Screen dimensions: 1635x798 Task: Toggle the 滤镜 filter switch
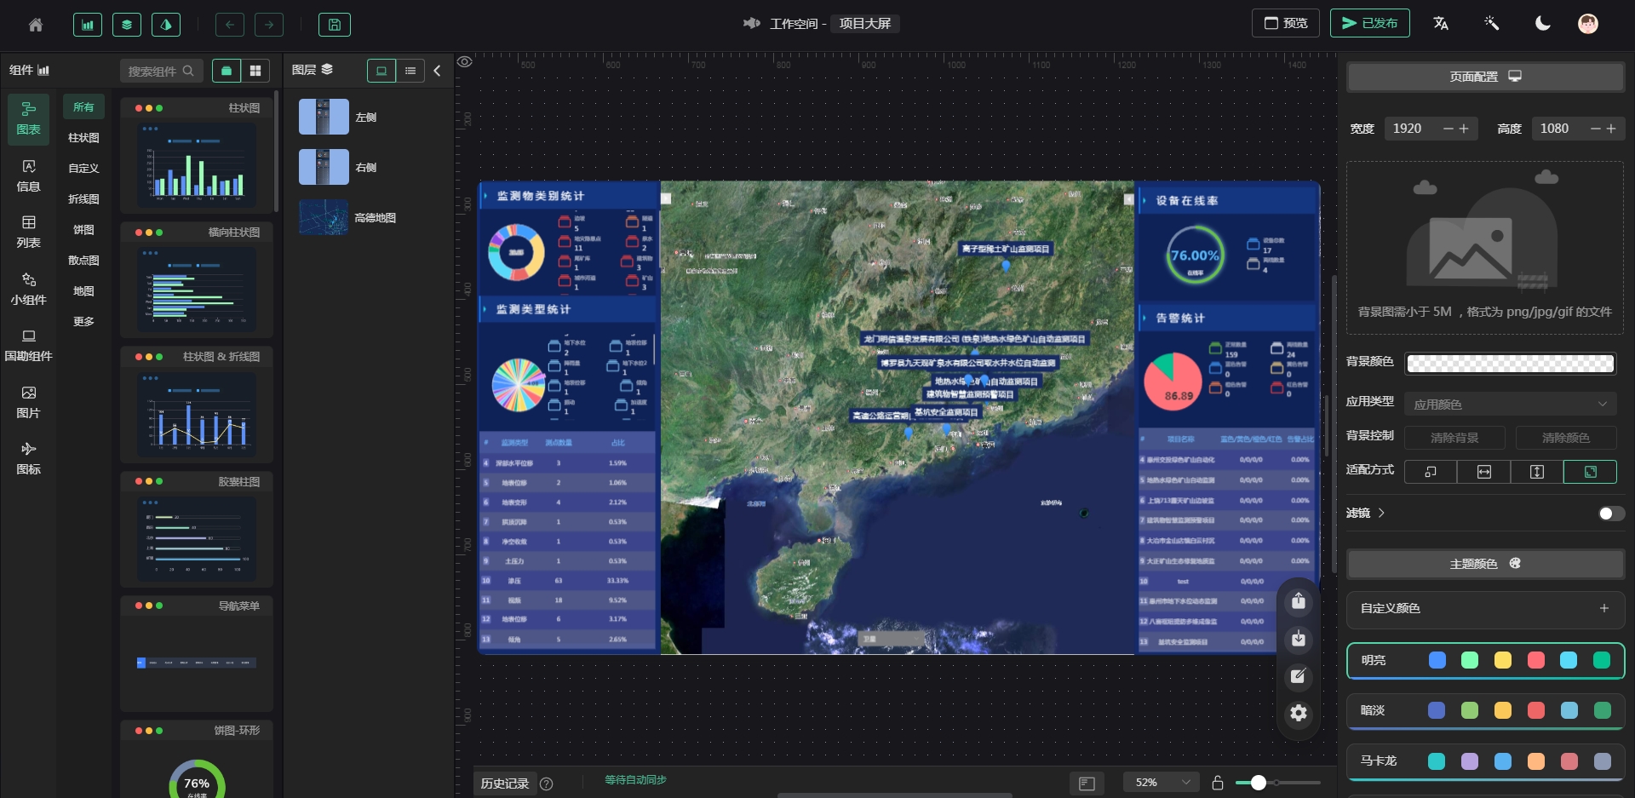pos(1610,514)
